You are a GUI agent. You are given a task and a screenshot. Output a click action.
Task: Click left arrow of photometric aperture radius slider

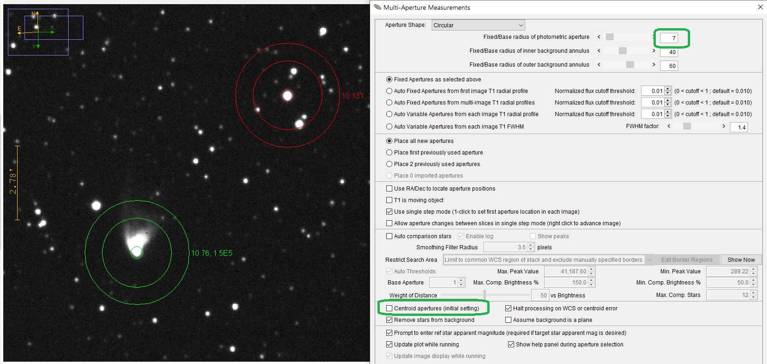pos(599,37)
